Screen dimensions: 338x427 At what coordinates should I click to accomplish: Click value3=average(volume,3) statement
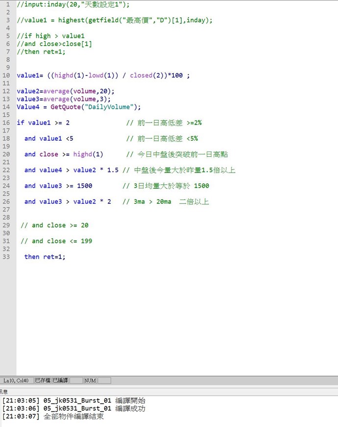[x=63, y=99]
